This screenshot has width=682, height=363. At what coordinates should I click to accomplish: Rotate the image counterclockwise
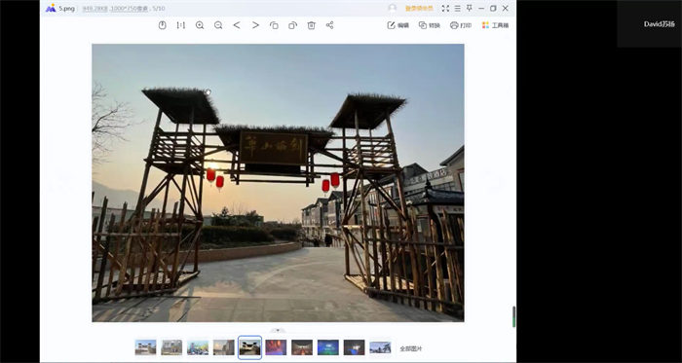274,25
